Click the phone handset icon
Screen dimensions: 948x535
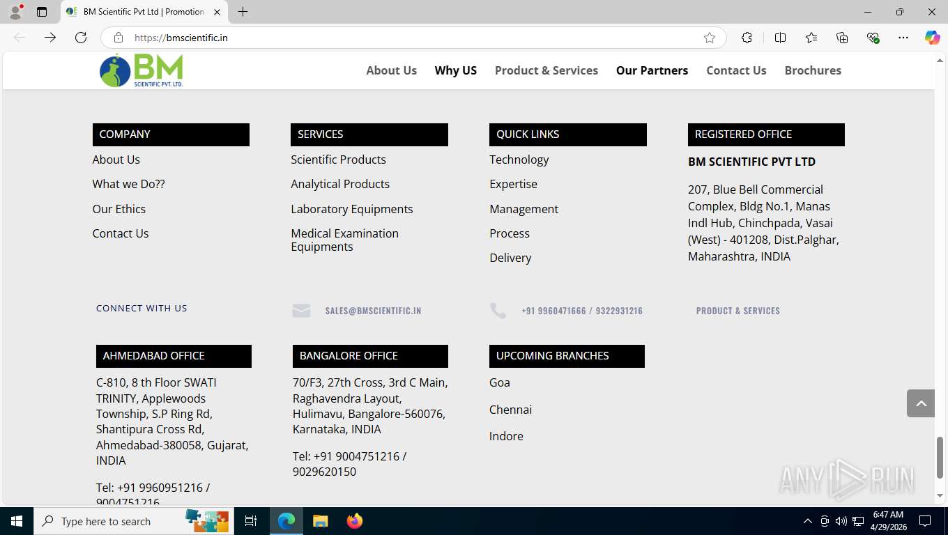[x=498, y=311]
